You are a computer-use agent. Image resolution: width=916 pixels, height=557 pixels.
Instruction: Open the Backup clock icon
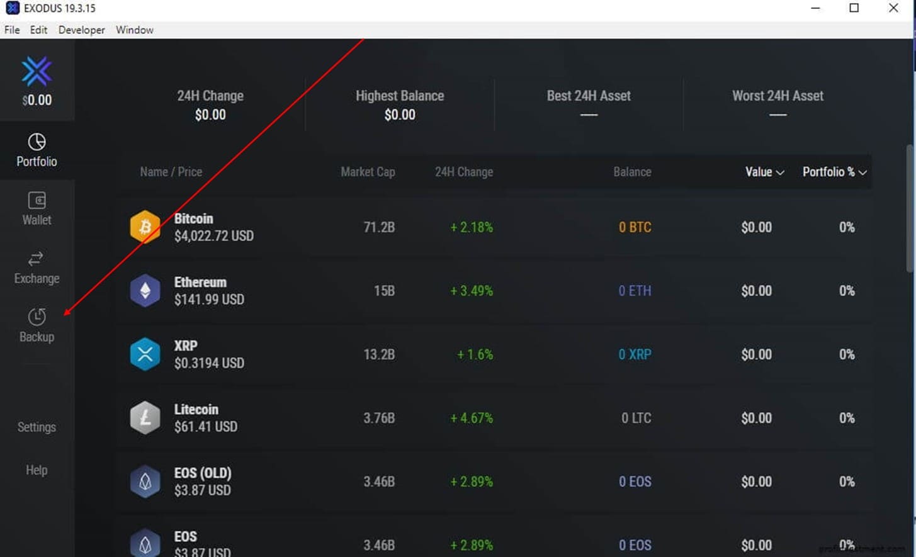37,317
